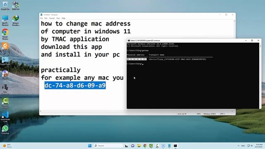Click the Notepad horizontal scrollbar right arrow
265x149 pixels.
[x=232, y=111]
